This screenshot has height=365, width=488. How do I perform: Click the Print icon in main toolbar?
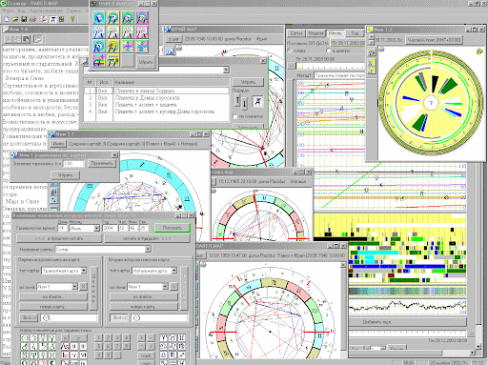[32, 19]
